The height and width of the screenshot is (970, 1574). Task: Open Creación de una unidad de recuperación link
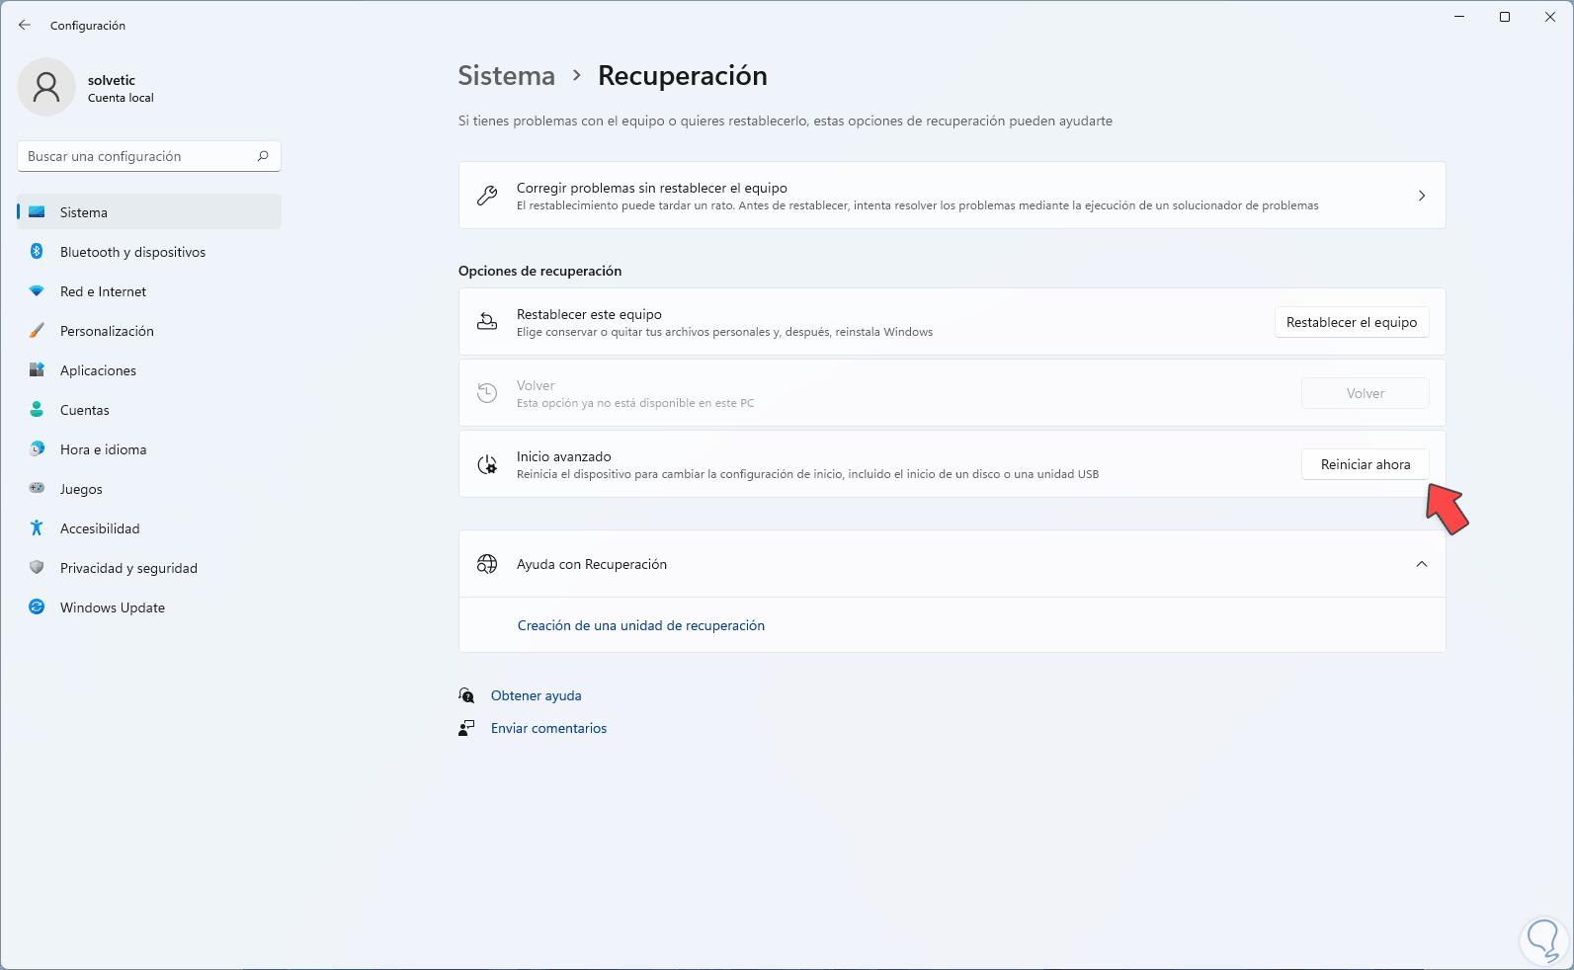point(640,625)
